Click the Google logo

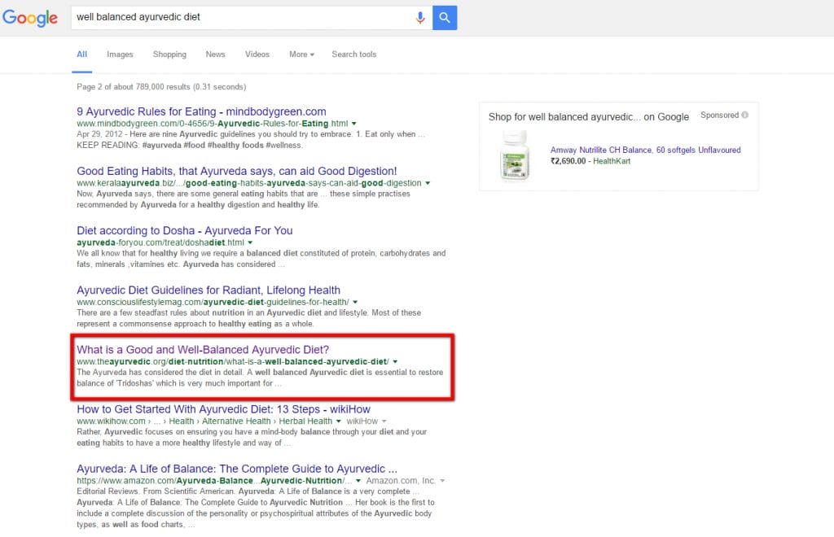click(30, 18)
